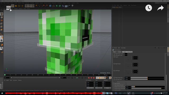Select the Scale tool

16,6
